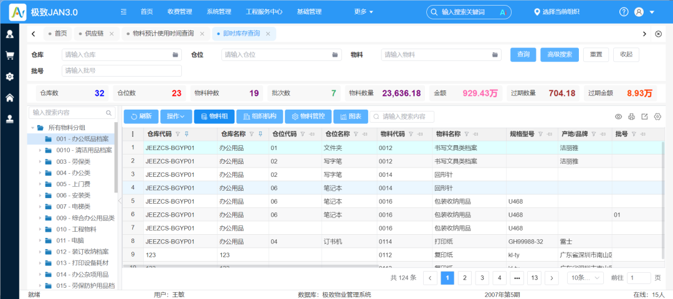This screenshot has width=673, height=299.
Task: Open the home icon in left sidebar
Action: point(9,98)
